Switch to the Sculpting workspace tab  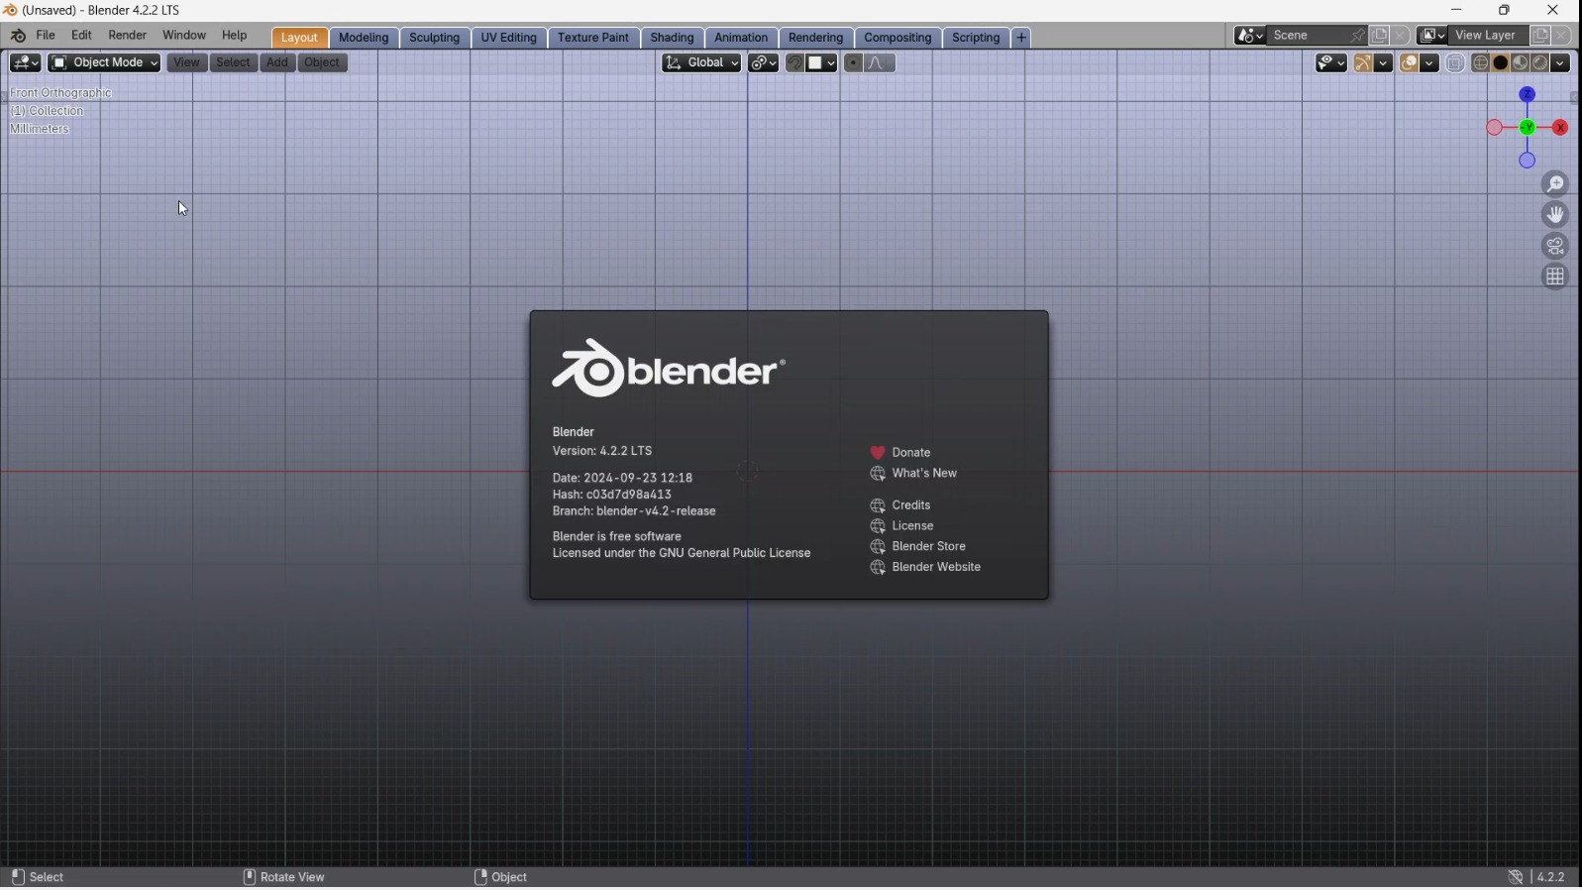435,38
